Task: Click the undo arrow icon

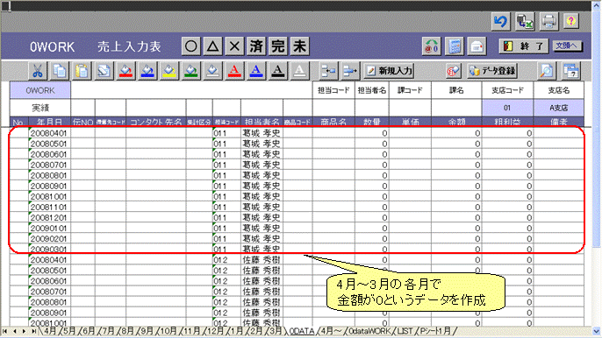Action: pyautogui.click(x=500, y=22)
